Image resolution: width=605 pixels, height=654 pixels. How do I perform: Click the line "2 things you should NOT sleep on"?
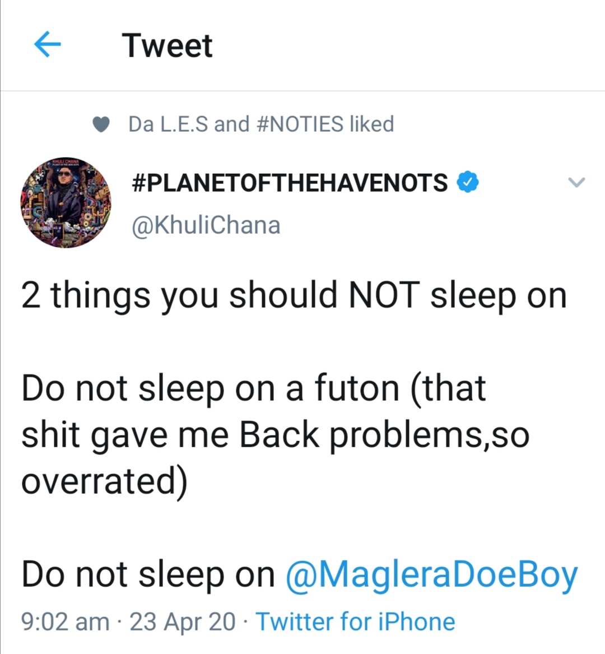point(294,295)
